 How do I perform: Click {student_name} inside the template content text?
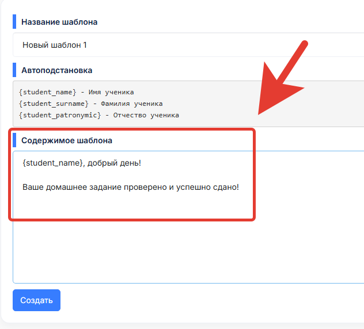pyautogui.click(x=52, y=163)
